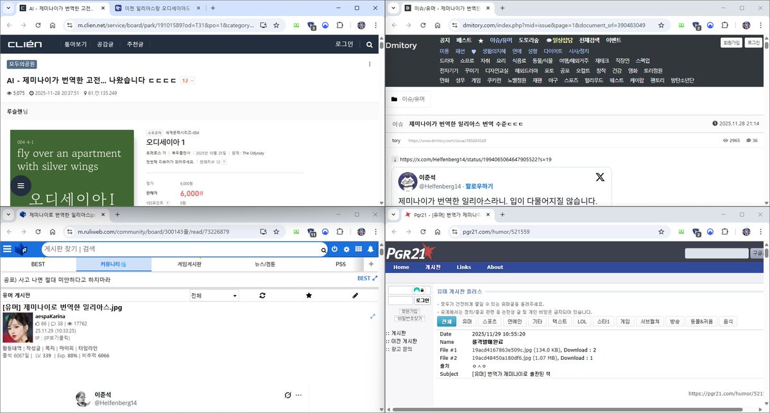The image size is (770, 413).
Task: Click the install app icon in clien address bar
Action: point(263,25)
